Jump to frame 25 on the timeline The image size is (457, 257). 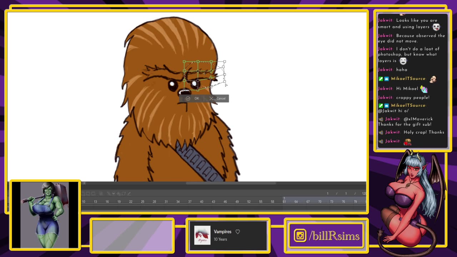142,202
